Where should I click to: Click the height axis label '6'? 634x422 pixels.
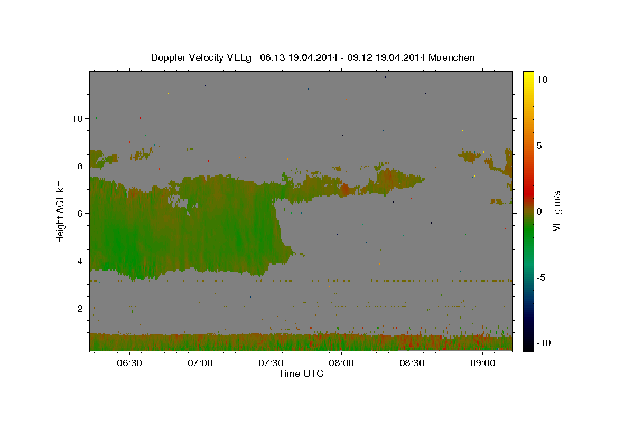point(80,213)
